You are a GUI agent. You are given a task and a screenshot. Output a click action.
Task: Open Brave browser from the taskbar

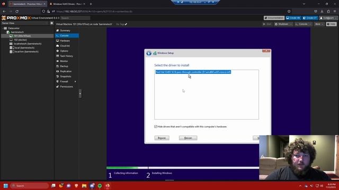[76, 186]
